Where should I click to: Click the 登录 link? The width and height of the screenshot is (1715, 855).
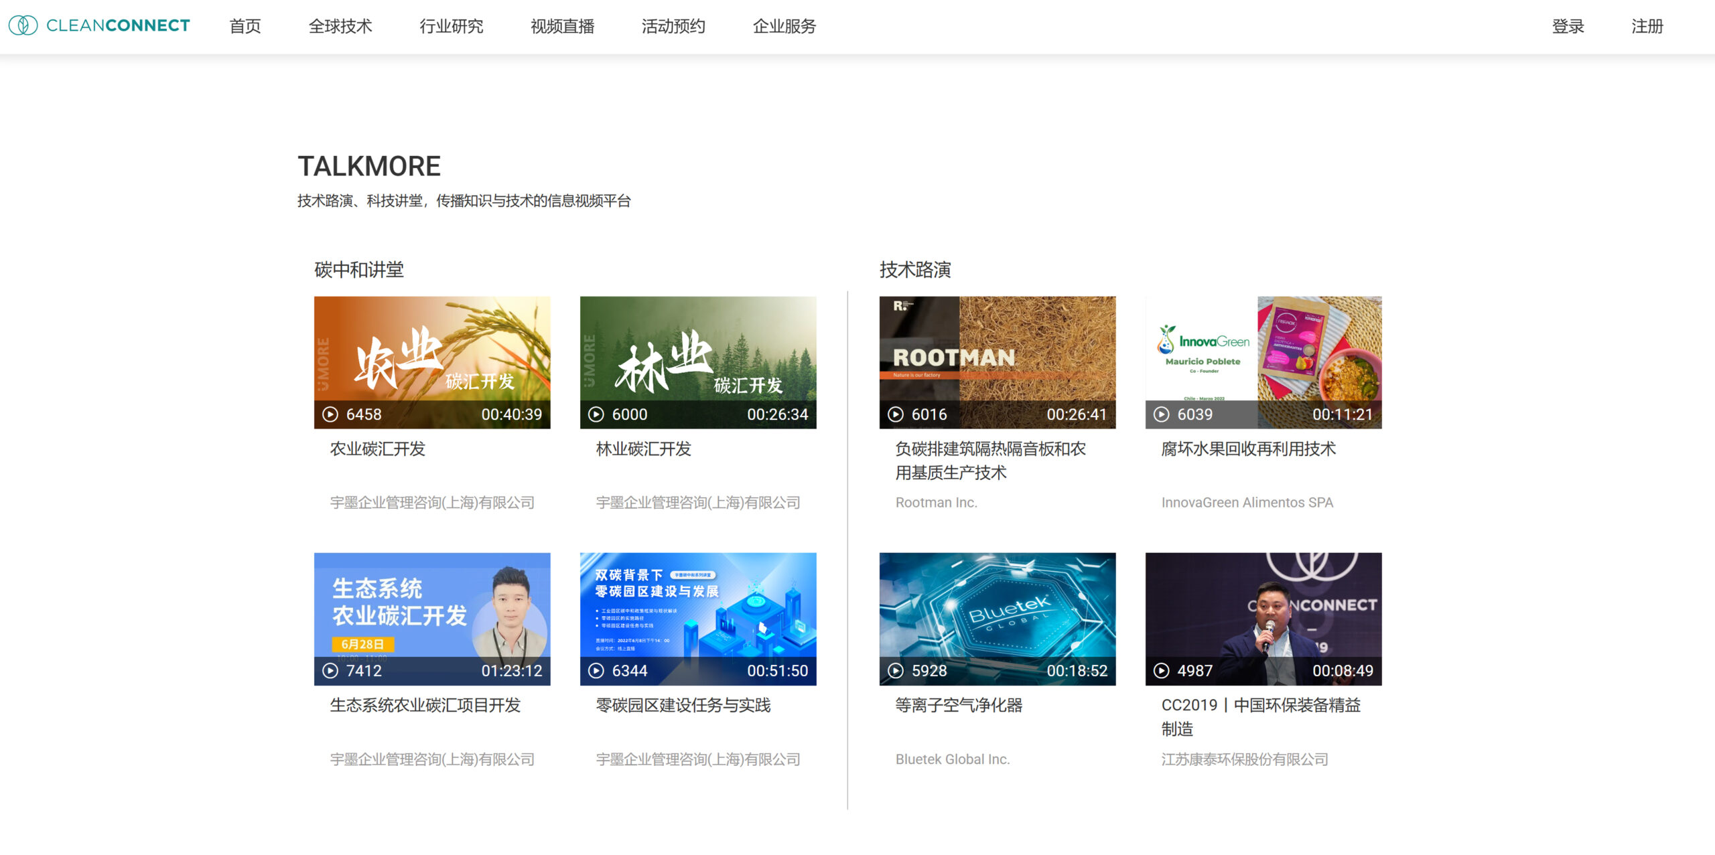1568,26
